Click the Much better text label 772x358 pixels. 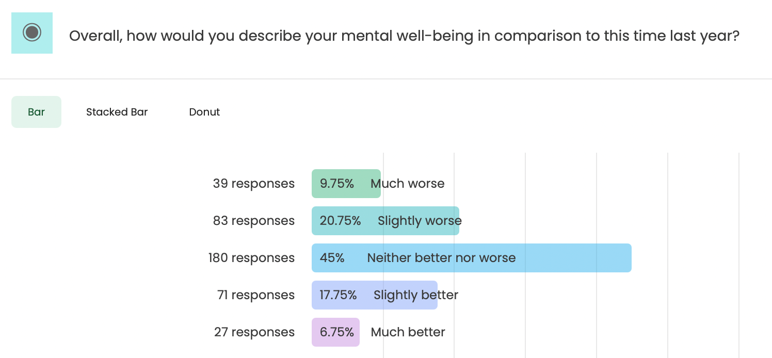tap(408, 332)
